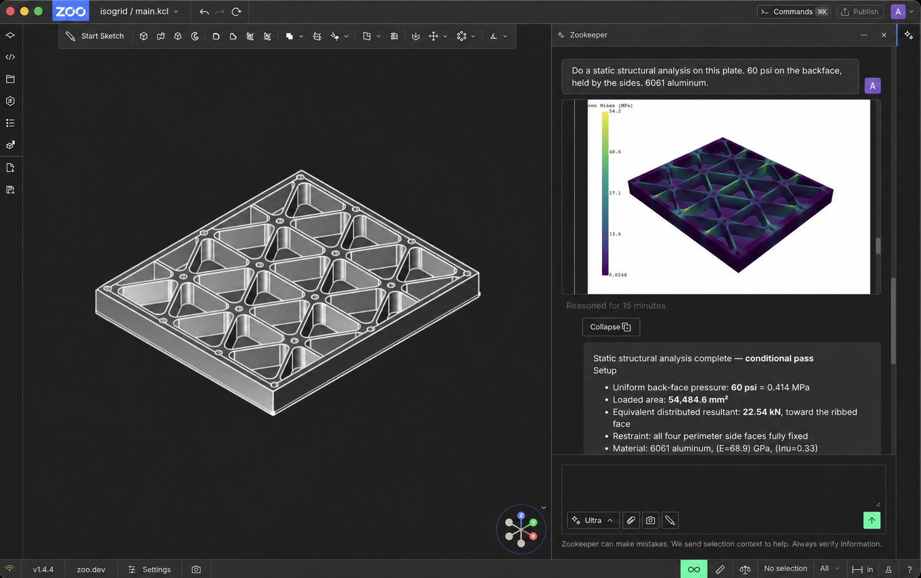This screenshot has width=921, height=578.
Task: Expand the All selection filter dropdown
Action: coord(830,569)
